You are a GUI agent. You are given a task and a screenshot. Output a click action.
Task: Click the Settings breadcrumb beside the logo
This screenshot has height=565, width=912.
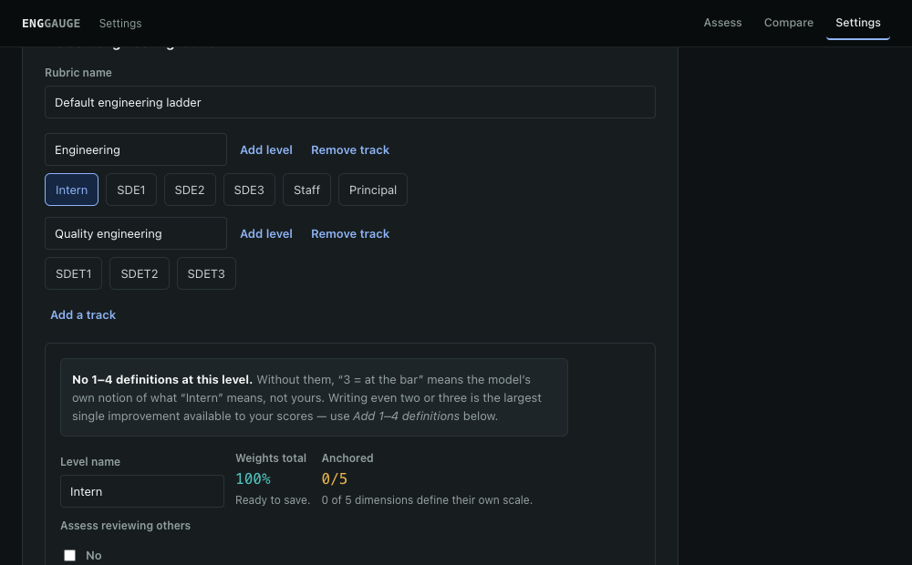click(120, 24)
